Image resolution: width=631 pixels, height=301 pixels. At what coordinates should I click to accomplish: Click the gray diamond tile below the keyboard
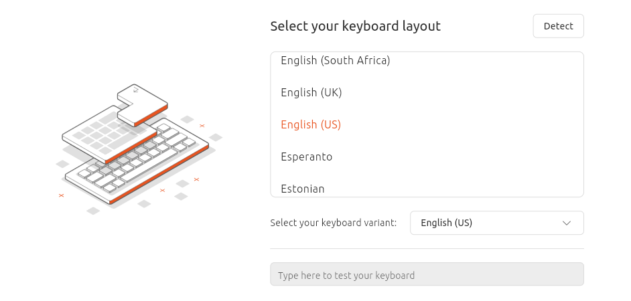(93, 211)
